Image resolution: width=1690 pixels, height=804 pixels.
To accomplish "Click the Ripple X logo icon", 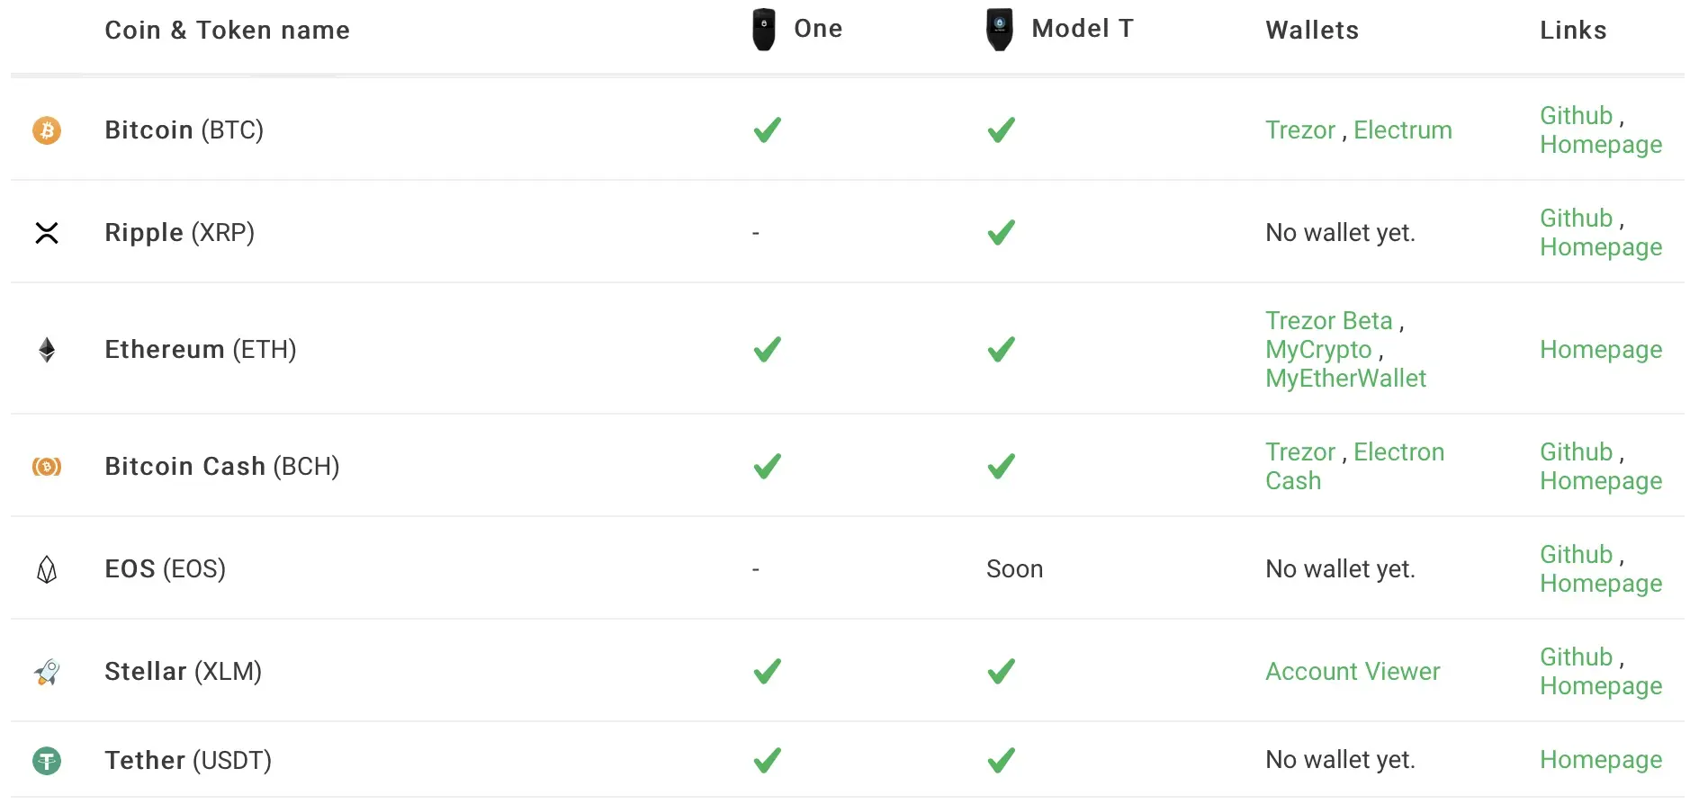I will (47, 233).
